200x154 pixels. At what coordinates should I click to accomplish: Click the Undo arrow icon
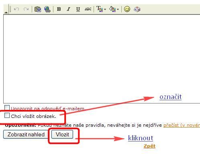tap(16, 9)
